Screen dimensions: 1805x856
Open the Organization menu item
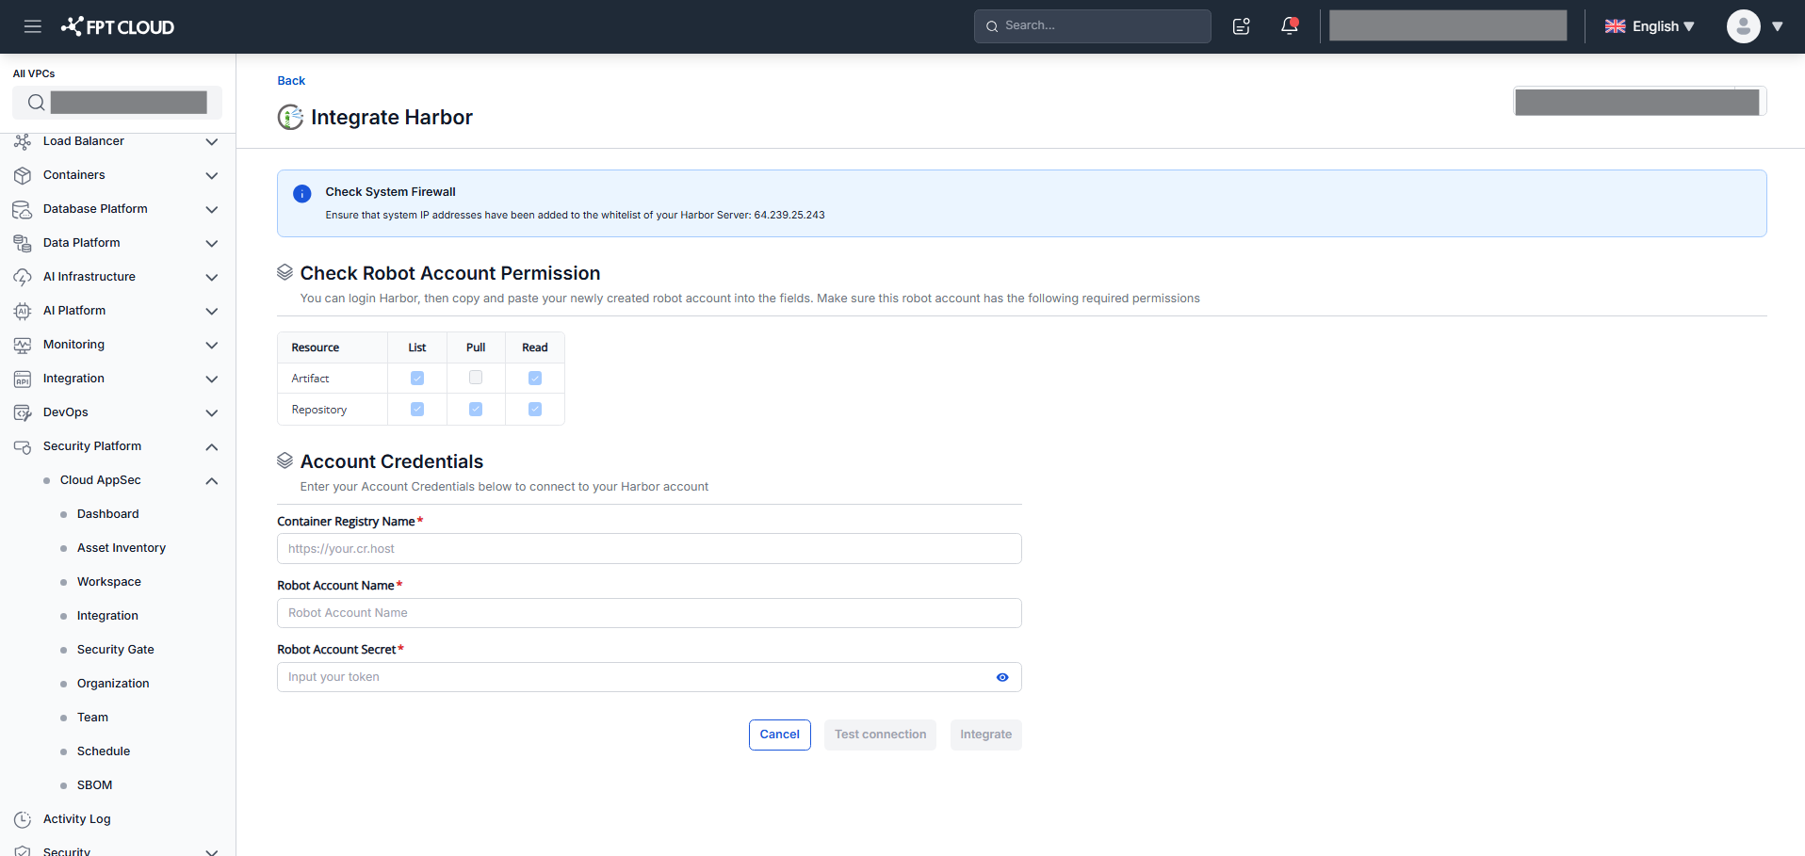click(113, 684)
